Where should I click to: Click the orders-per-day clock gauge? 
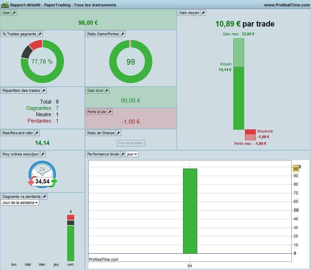coord(42,174)
